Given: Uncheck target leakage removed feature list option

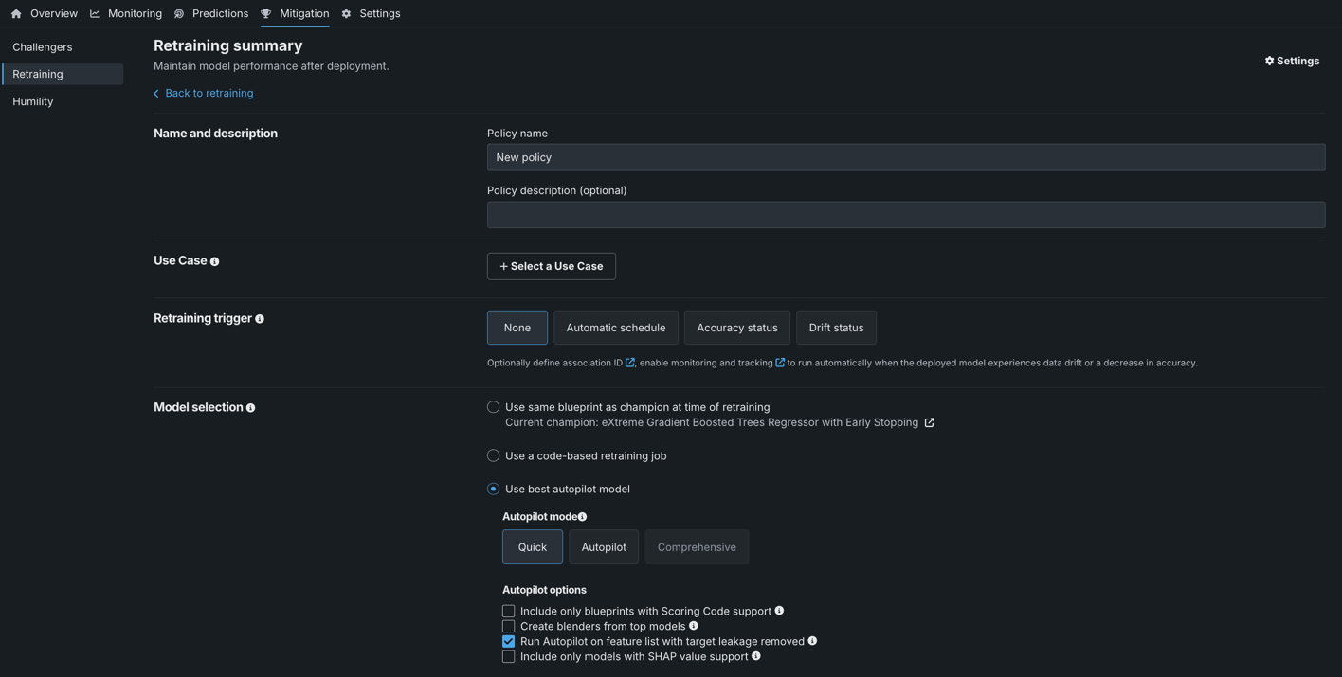Looking at the screenshot, I should point(509,642).
